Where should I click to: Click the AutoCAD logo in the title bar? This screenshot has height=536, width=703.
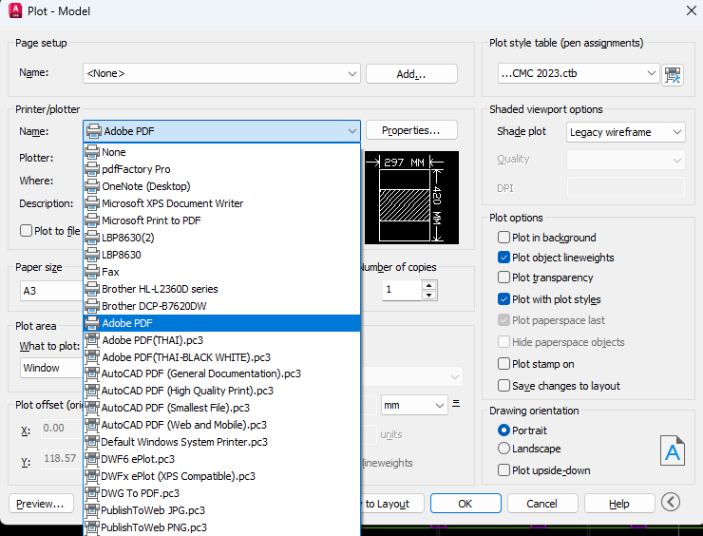coord(15,10)
